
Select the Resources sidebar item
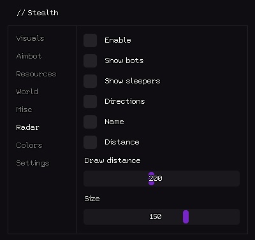point(36,74)
